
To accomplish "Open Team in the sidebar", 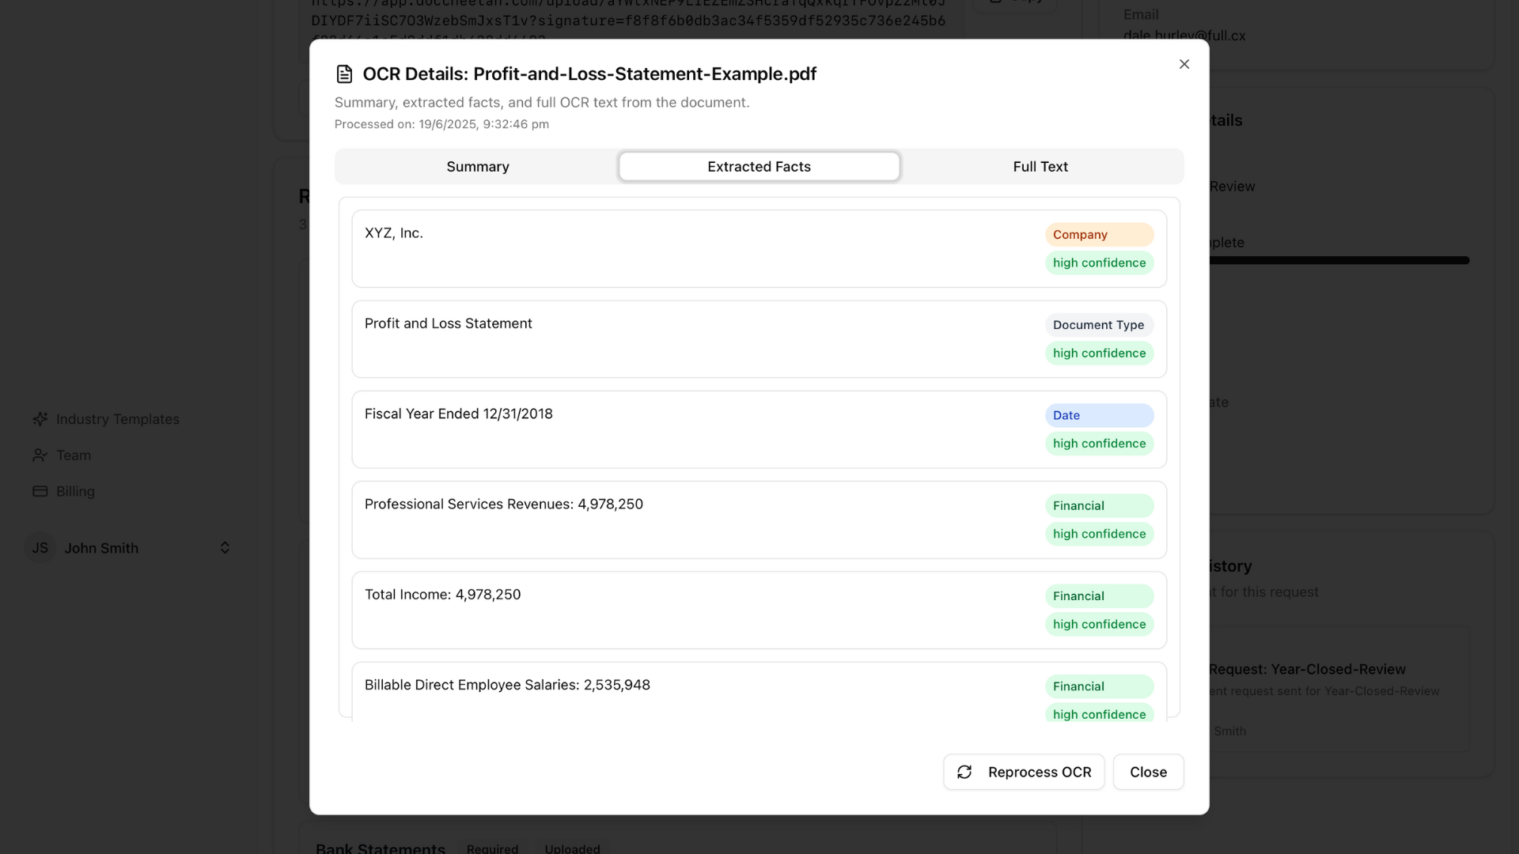I will click(x=74, y=455).
